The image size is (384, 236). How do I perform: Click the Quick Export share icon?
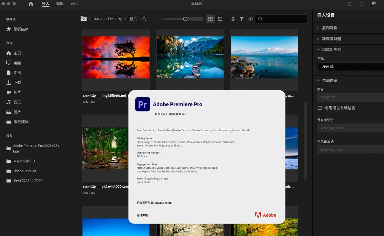[362, 4]
